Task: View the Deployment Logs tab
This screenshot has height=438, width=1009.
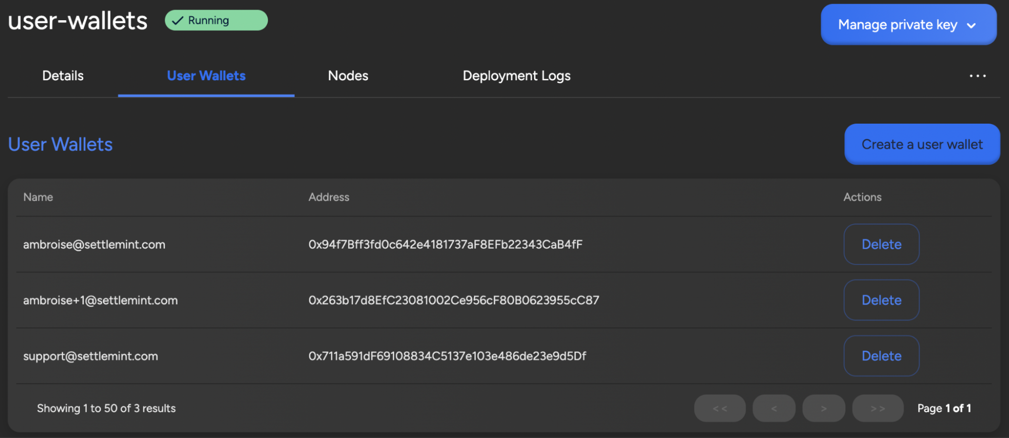Action: click(x=517, y=76)
